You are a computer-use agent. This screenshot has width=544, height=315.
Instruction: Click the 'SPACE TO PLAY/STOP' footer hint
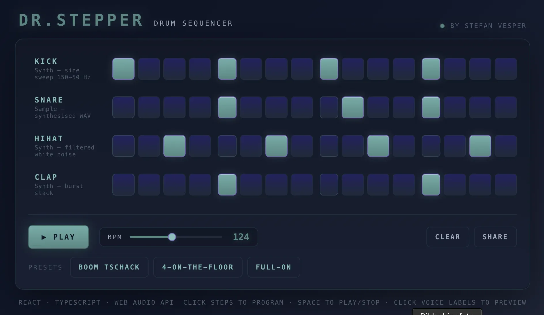(339, 303)
